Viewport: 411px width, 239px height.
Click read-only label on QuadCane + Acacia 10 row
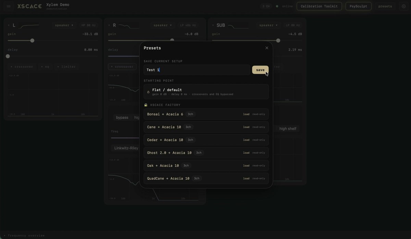pyautogui.click(x=259, y=179)
